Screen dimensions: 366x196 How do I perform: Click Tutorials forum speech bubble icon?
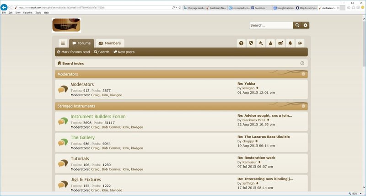click(x=63, y=163)
